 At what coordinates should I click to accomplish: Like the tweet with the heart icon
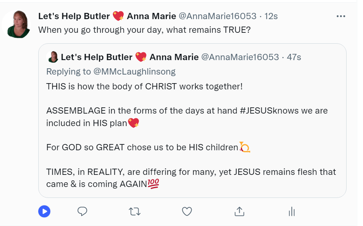(x=187, y=211)
